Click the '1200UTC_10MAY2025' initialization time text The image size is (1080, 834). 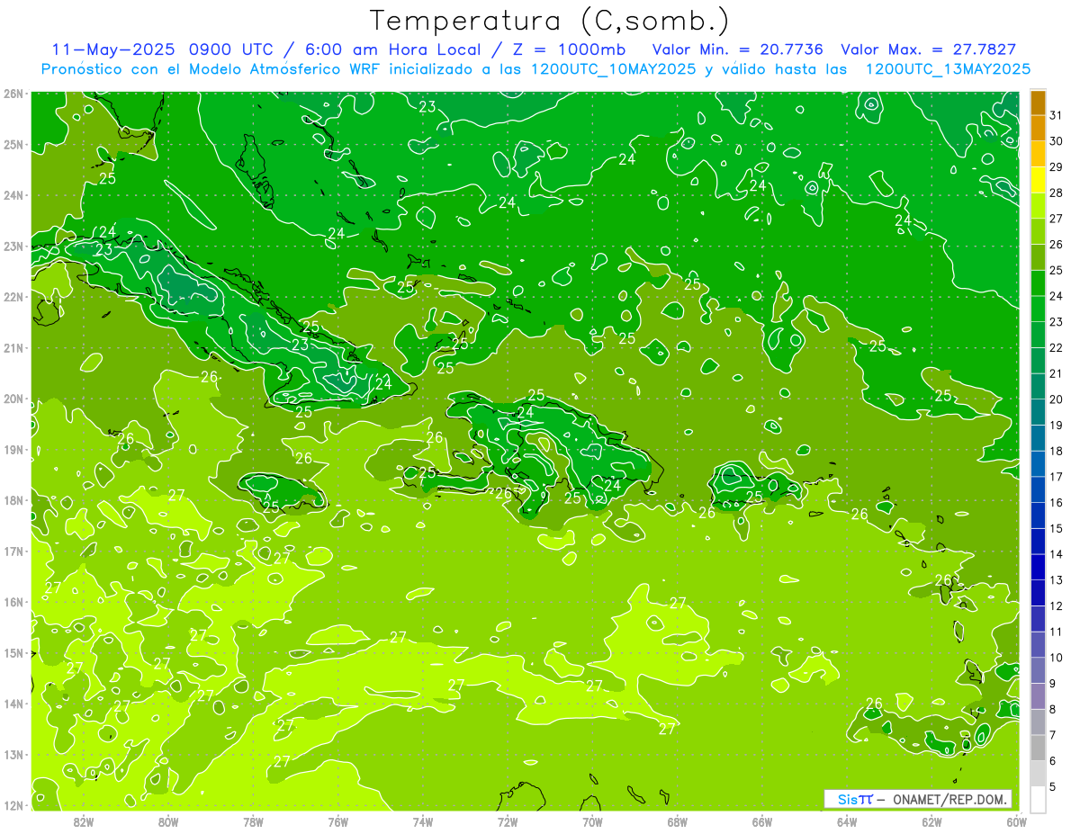[613, 69]
